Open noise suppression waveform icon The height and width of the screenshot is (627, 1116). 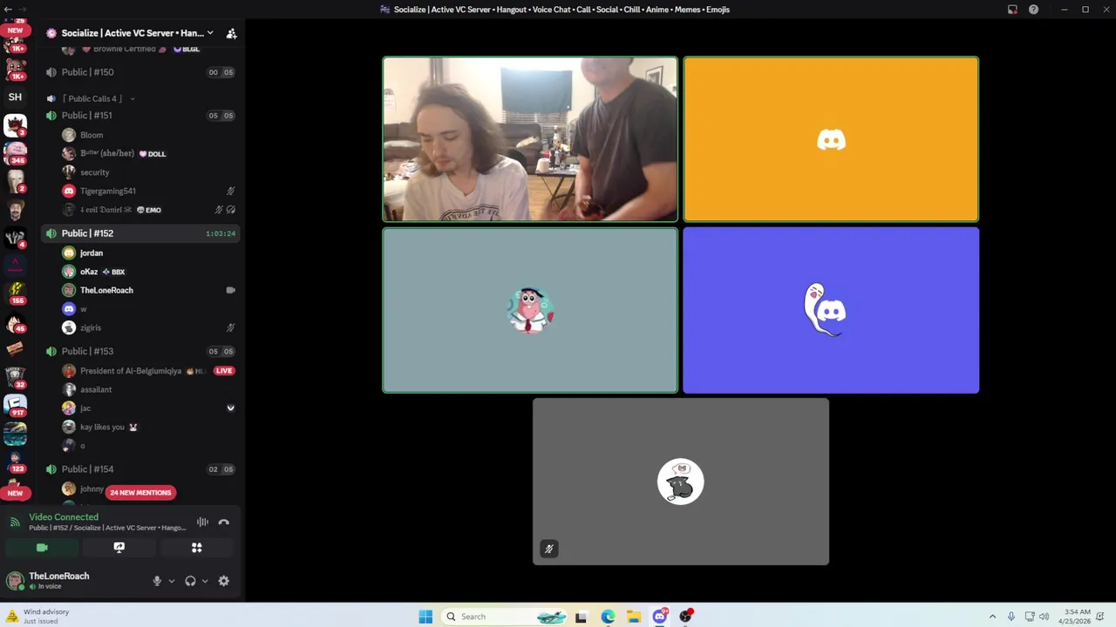point(202,522)
